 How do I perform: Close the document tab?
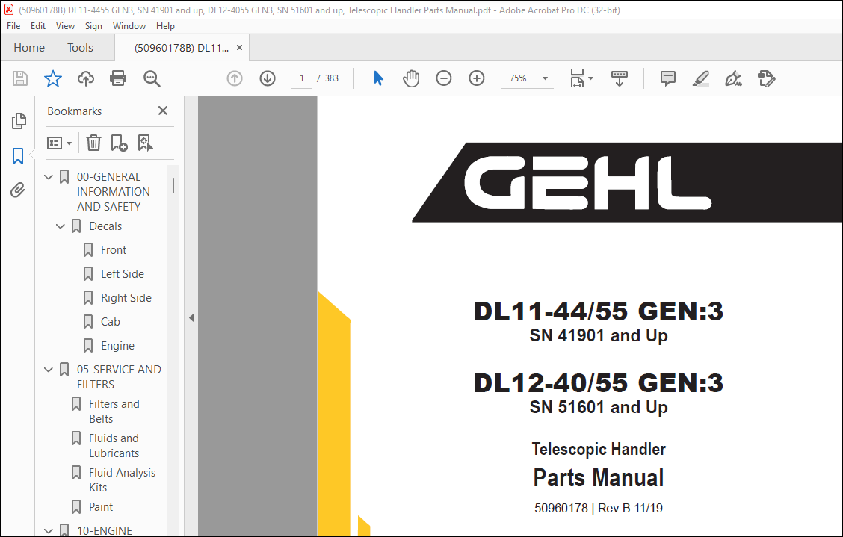pyautogui.click(x=239, y=48)
